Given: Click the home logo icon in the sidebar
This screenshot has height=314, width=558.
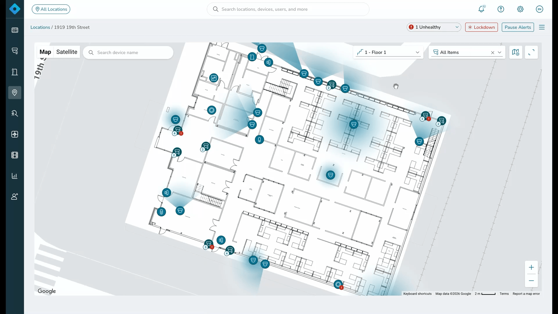Looking at the screenshot, I should point(15,9).
